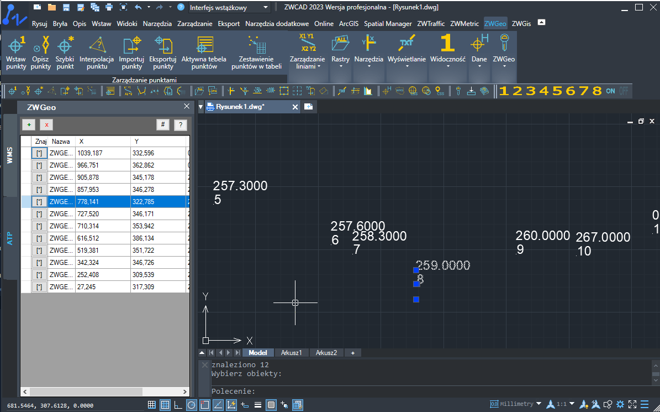Viewport: 660px width, 412px height.
Task: Open Aktywna tabela punktów
Action: coord(204,53)
